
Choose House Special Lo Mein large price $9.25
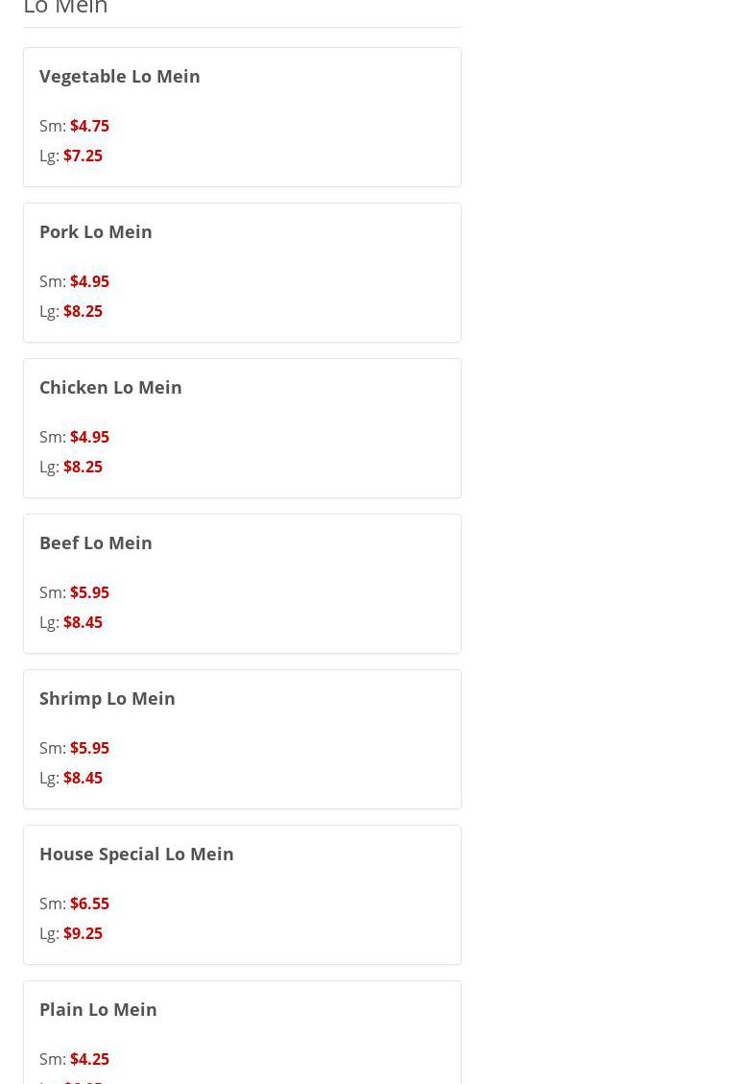pos(83,933)
